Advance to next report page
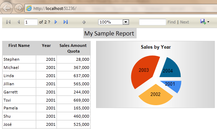217x129 pixels. (56, 22)
